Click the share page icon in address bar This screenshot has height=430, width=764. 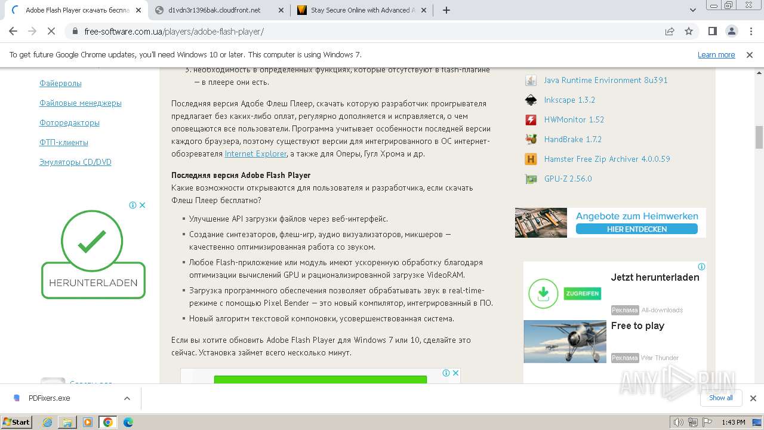coord(670,31)
